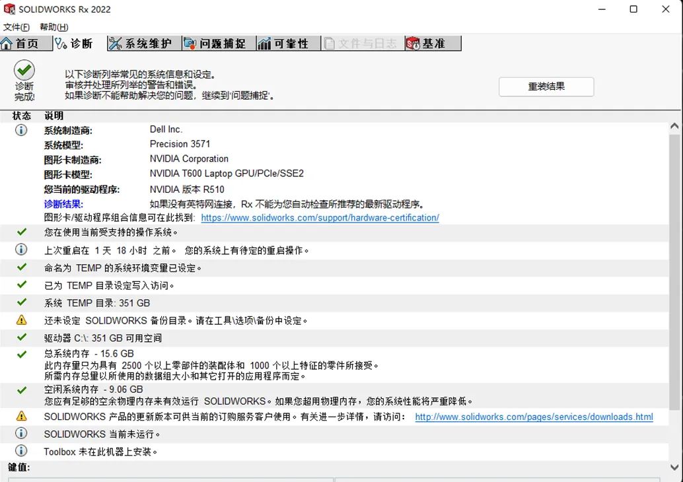Click the checkmark beside 总系统内存 15.6 GB

click(21, 355)
